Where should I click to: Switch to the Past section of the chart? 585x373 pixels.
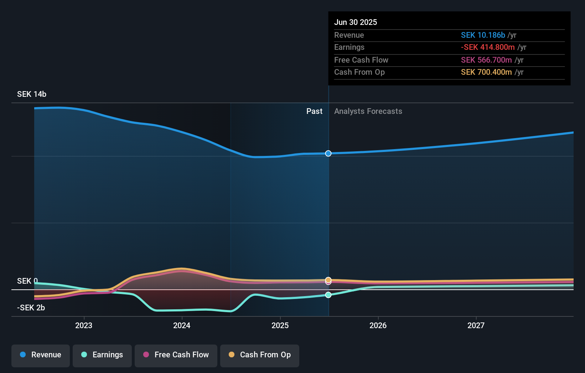[314, 111]
